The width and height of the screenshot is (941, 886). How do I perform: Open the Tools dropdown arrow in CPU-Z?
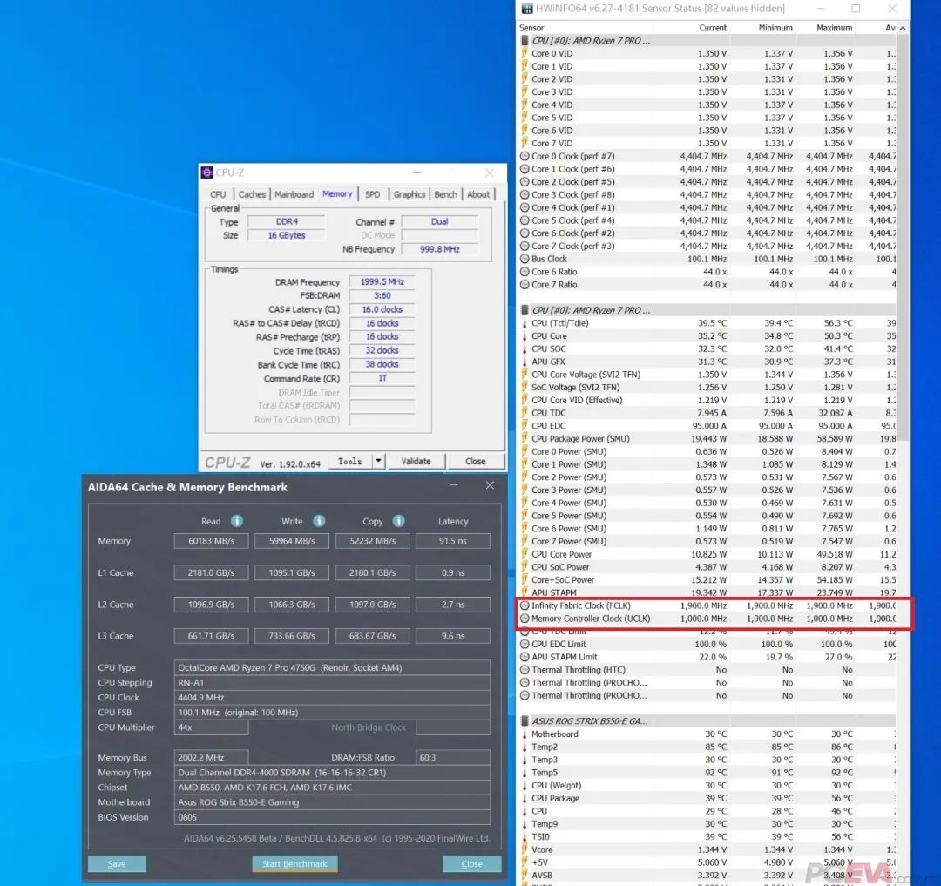tap(378, 461)
